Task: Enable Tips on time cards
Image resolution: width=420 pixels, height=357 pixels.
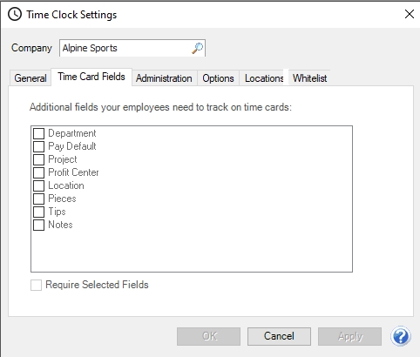Action: click(x=38, y=212)
